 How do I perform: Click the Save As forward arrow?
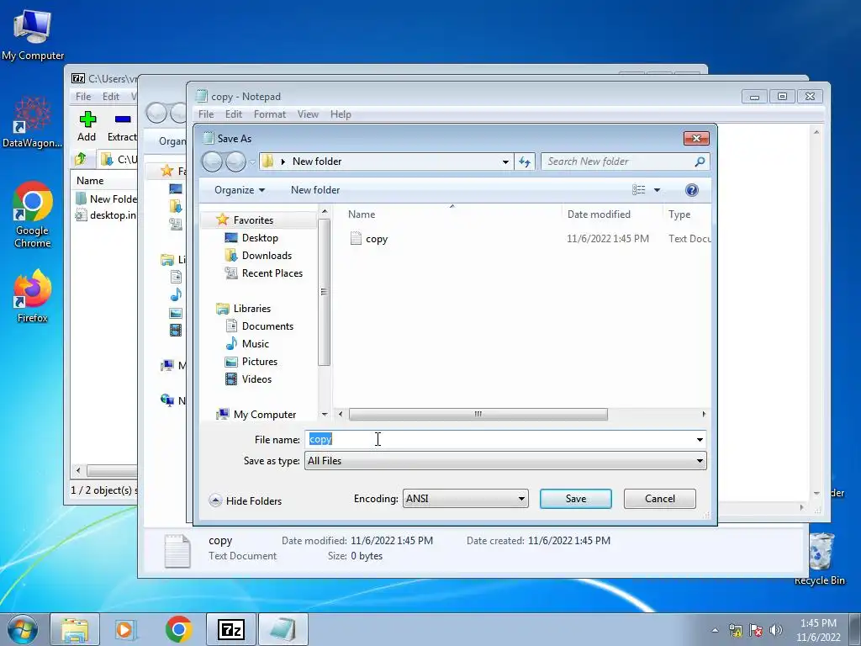coord(235,161)
